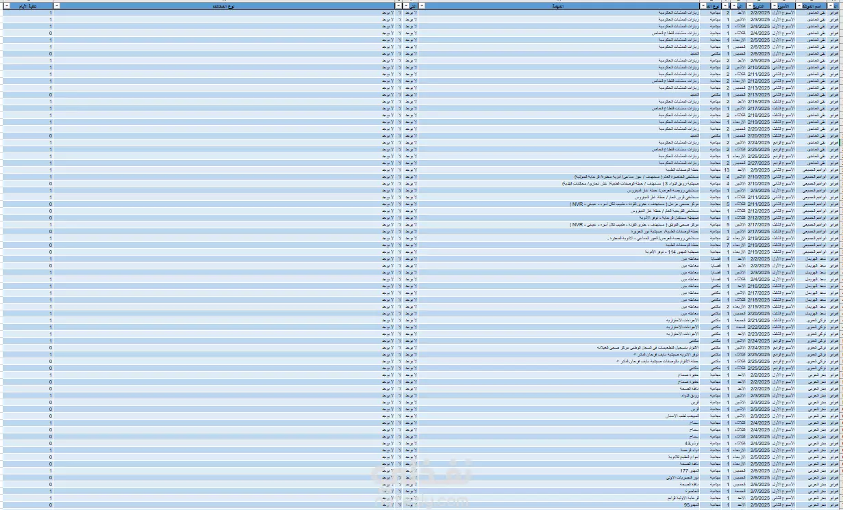The width and height of the screenshot is (843, 510).
Task: Select the task cell الجهاز 177
Action: click(x=558, y=471)
